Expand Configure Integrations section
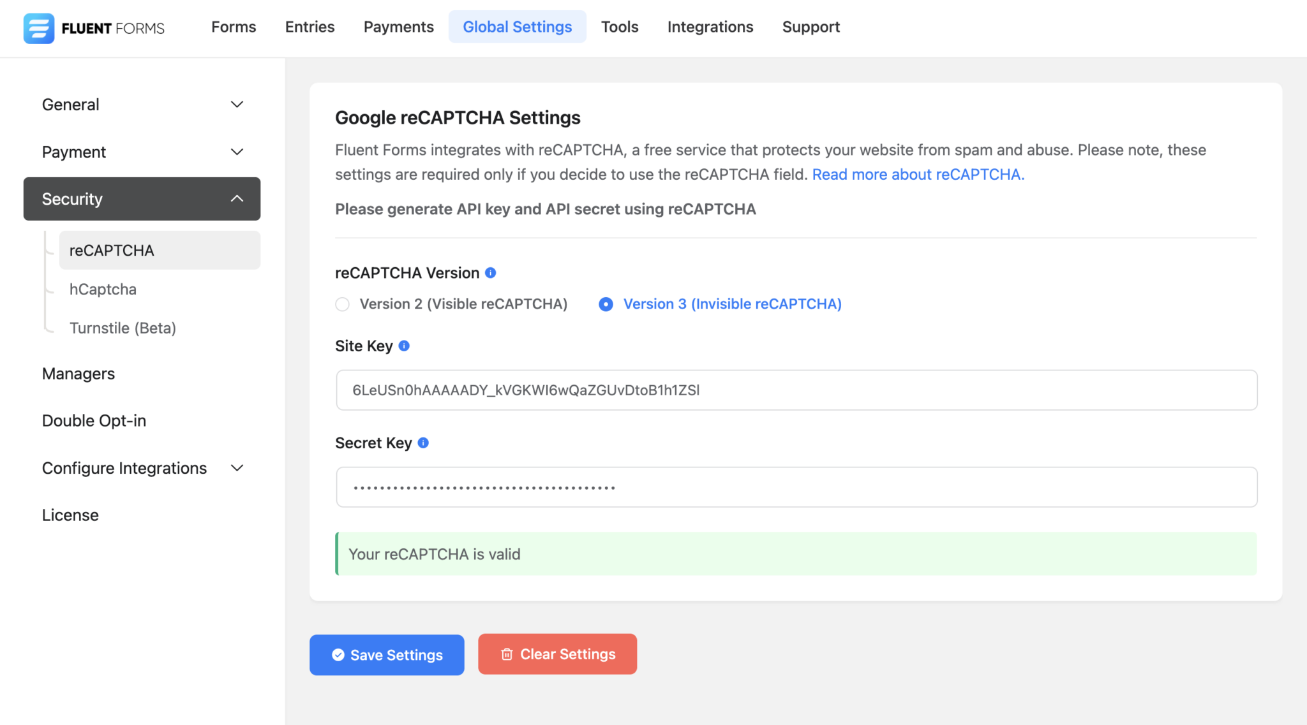This screenshot has width=1307, height=725. coord(142,468)
